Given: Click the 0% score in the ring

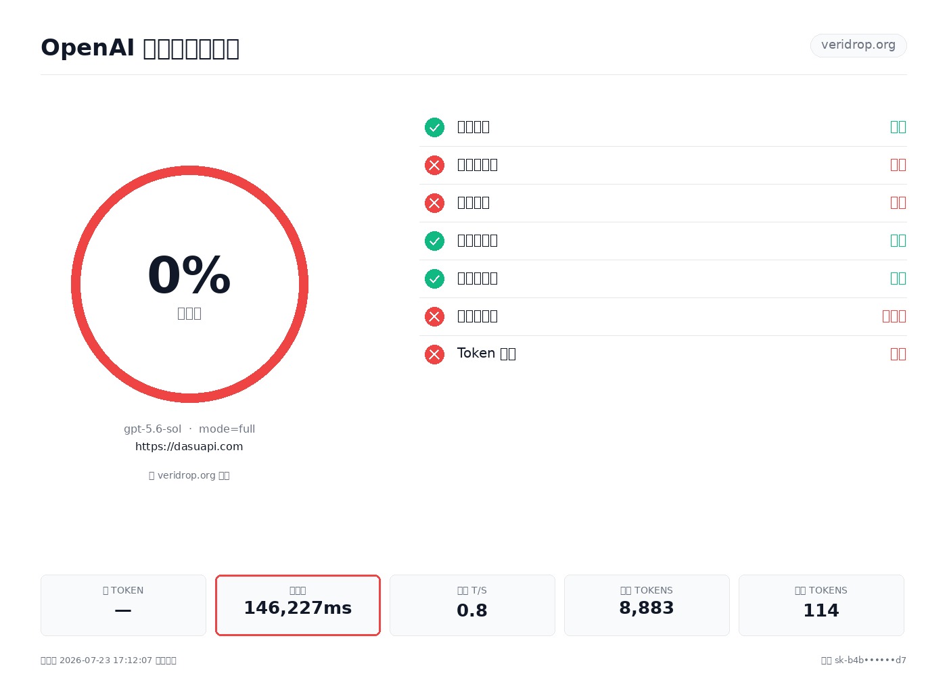Looking at the screenshot, I should pos(189,275).
